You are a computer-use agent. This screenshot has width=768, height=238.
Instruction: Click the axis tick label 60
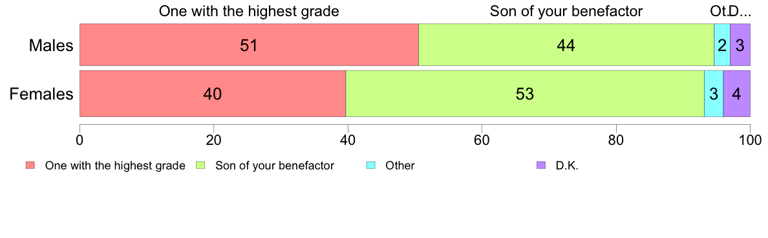[482, 140]
